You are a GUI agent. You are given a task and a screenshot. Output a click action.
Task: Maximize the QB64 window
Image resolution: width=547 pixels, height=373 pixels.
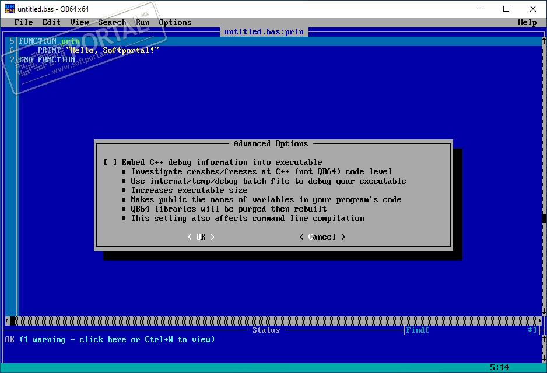pos(506,9)
